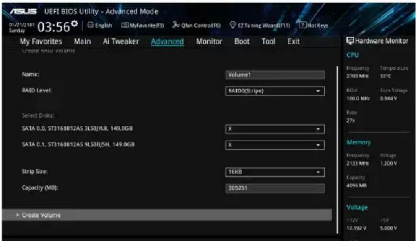The height and width of the screenshot is (241, 416).
Task: Click +12V value 12.192 V
Action: tap(356, 228)
